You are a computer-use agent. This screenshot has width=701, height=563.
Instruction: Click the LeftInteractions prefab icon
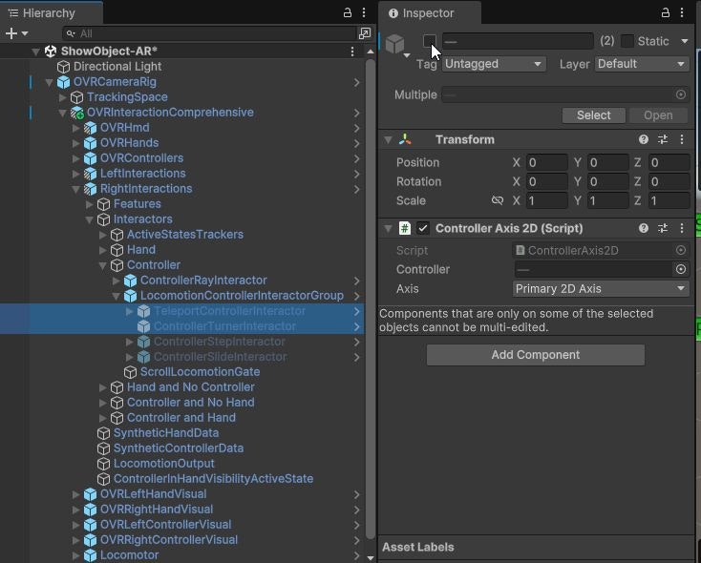click(x=91, y=174)
